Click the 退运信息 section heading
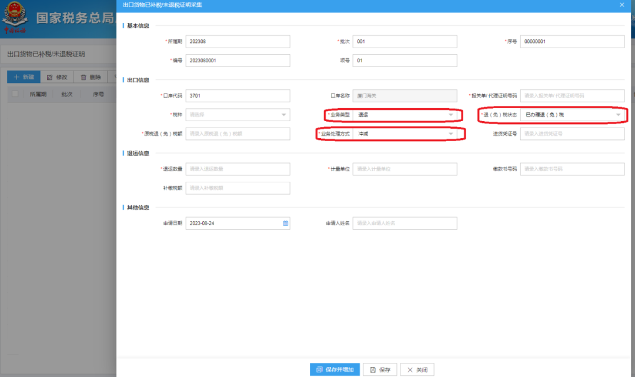The width and height of the screenshot is (635, 377). click(138, 153)
